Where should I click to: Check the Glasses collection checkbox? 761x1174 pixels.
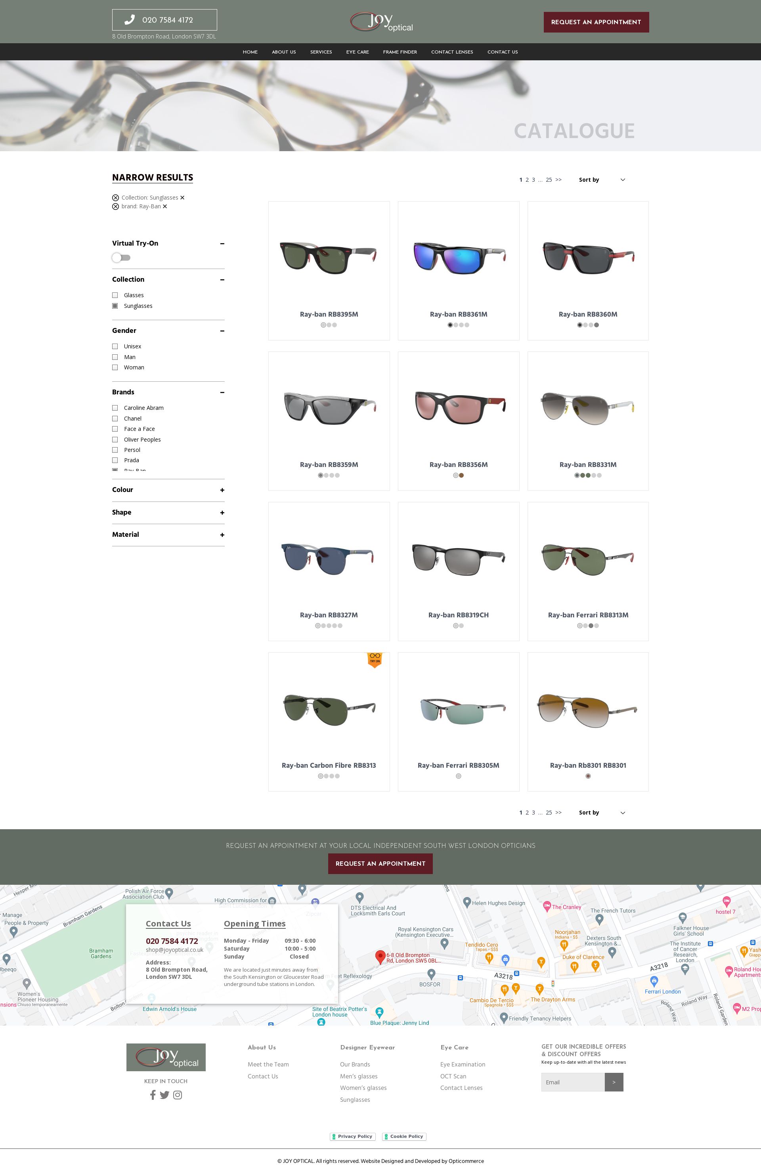pos(115,295)
